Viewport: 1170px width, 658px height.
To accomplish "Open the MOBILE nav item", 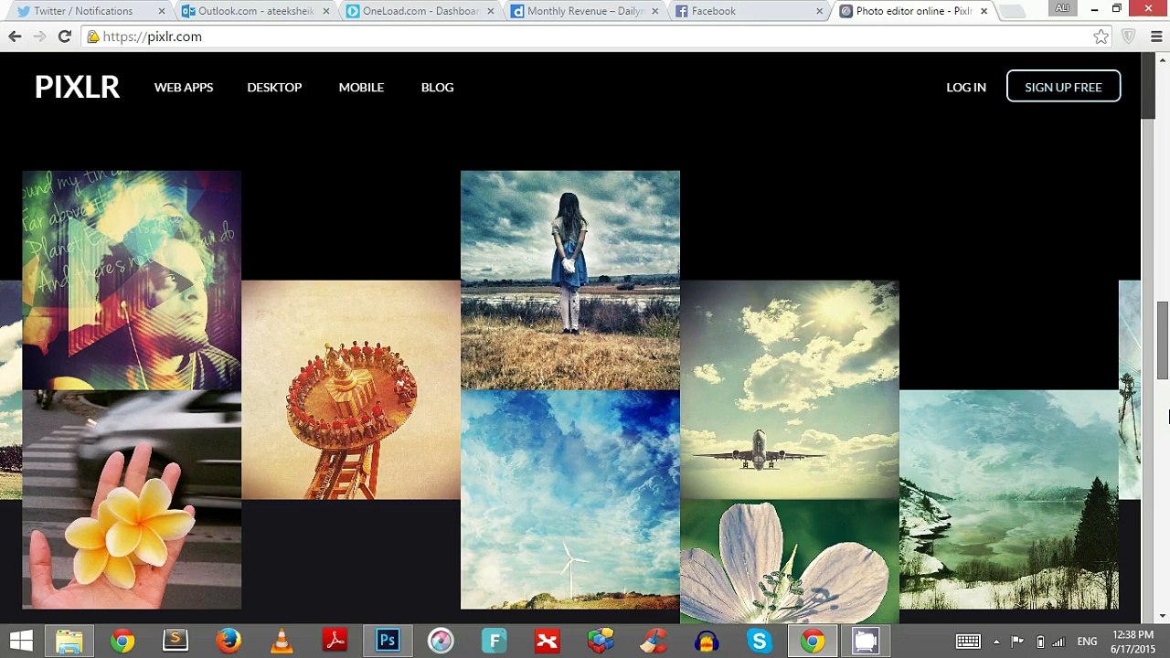I will pos(361,87).
